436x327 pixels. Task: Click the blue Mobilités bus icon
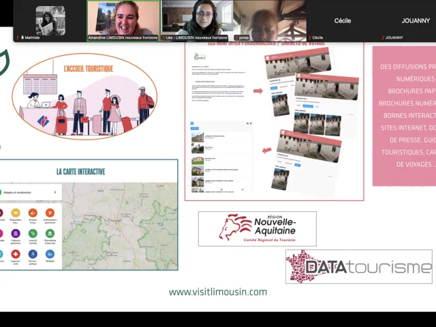50,254
